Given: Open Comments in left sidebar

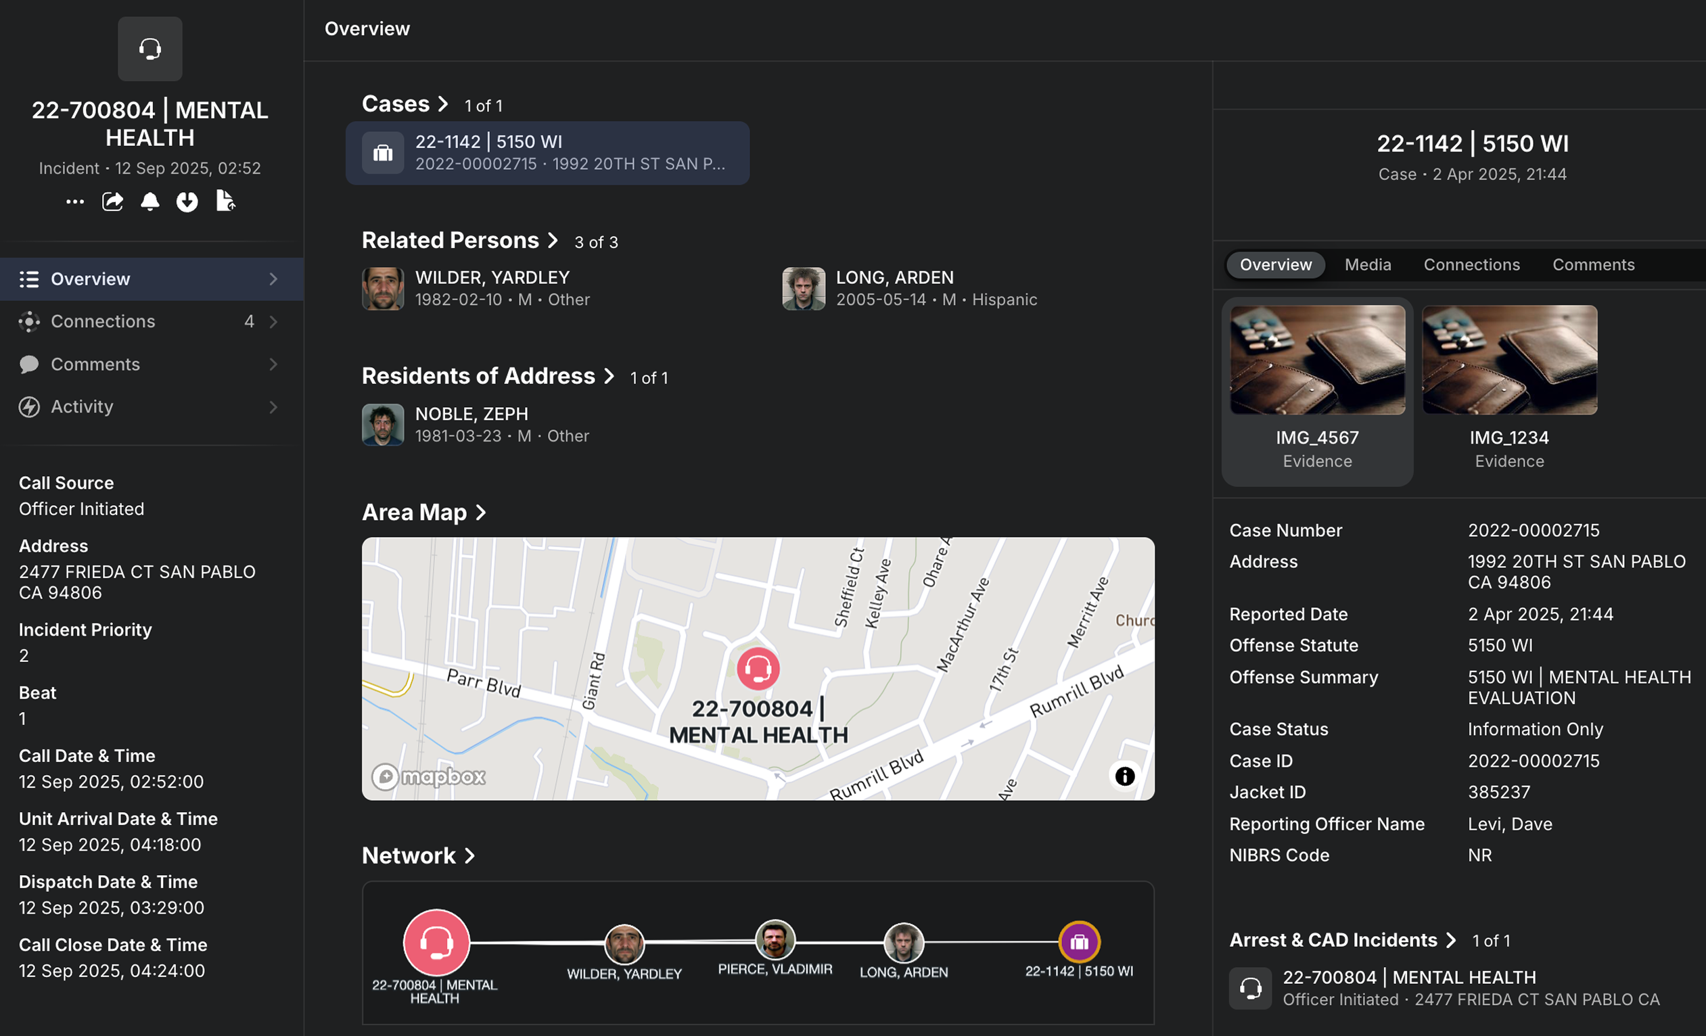Looking at the screenshot, I should tap(95, 364).
